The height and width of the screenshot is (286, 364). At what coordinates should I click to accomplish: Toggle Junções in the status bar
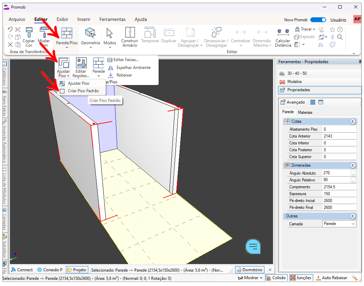(301, 278)
